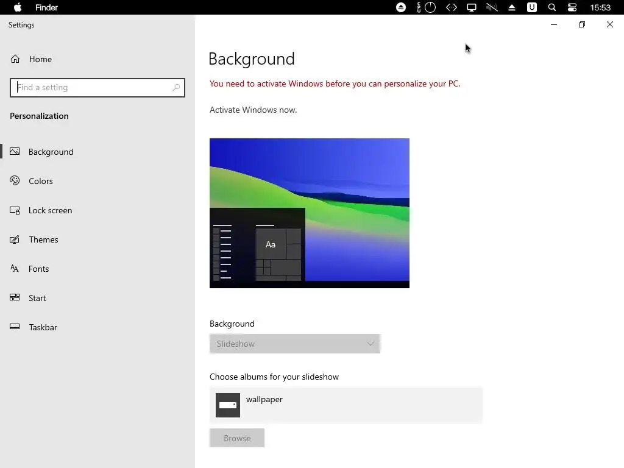The width and height of the screenshot is (624, 468).
Task: Click the clock showing 15:53
Action: (600, 7)
